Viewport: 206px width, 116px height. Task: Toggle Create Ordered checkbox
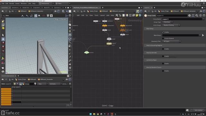pos(163,38)
